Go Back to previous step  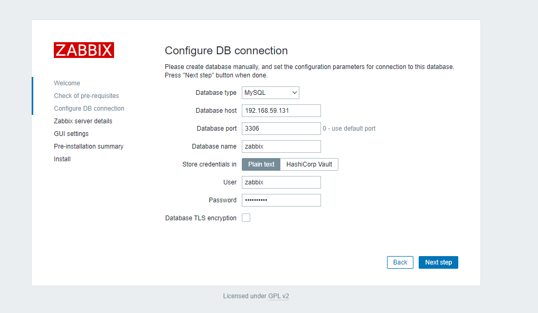click(x=400, y=262)
